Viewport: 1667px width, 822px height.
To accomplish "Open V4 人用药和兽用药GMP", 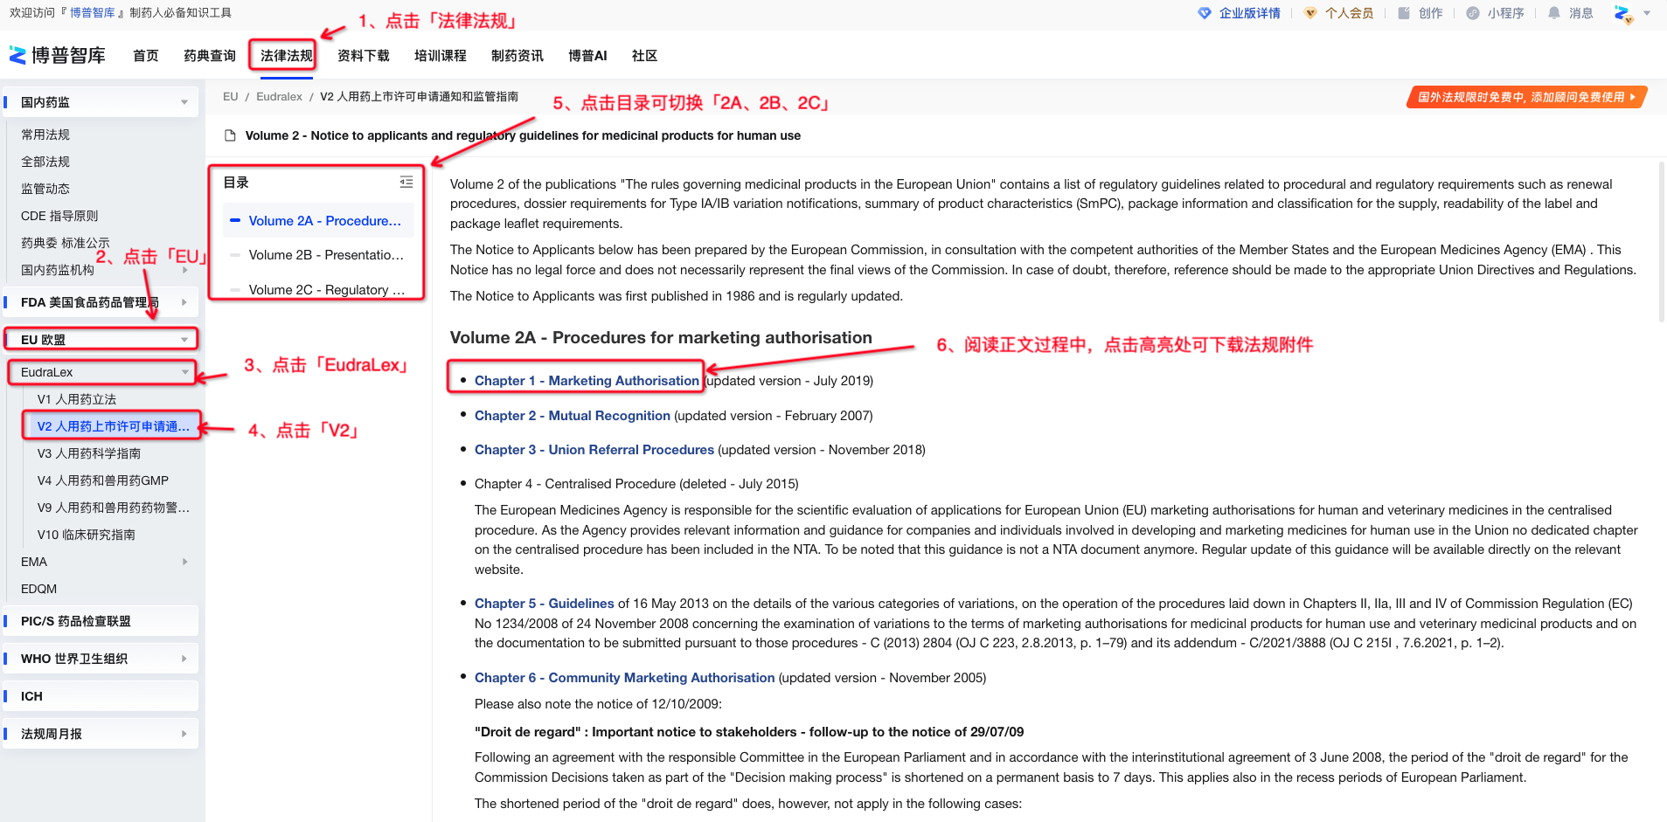I will click(103, 480).
